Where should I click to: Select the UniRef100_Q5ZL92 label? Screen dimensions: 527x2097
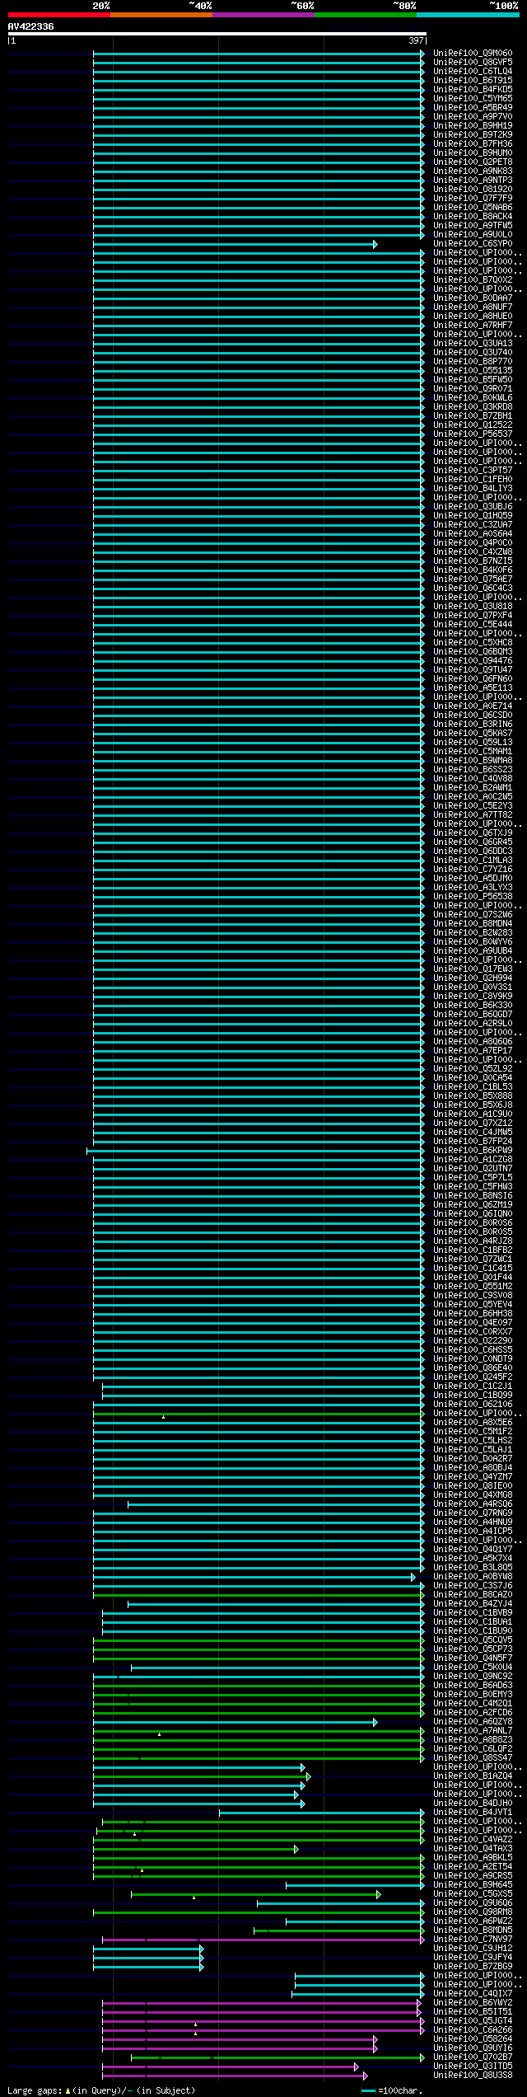(x=473, y=1069)
